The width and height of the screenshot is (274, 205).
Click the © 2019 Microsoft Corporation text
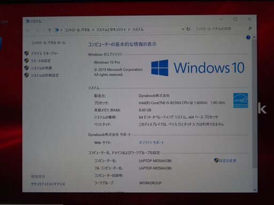coord(118,69)
